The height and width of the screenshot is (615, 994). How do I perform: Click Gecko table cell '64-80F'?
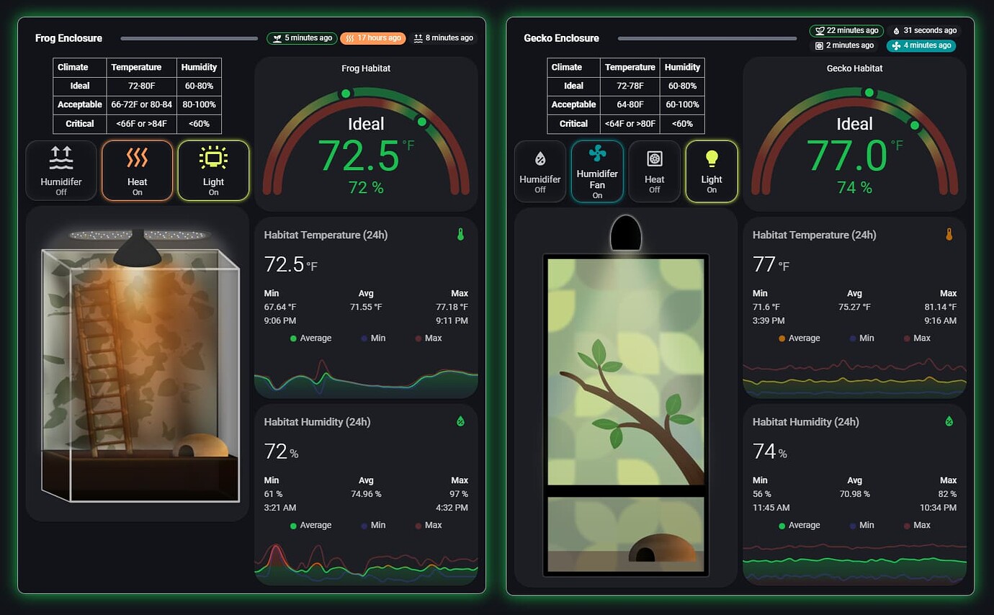coord(630,104)
